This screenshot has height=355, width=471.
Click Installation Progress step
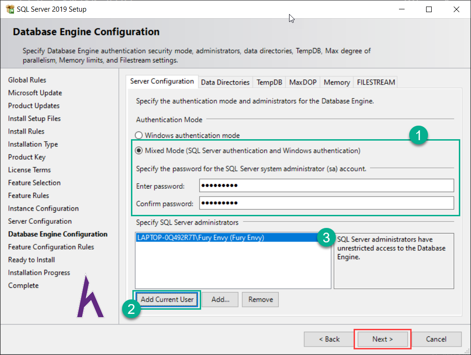(39, 273)
